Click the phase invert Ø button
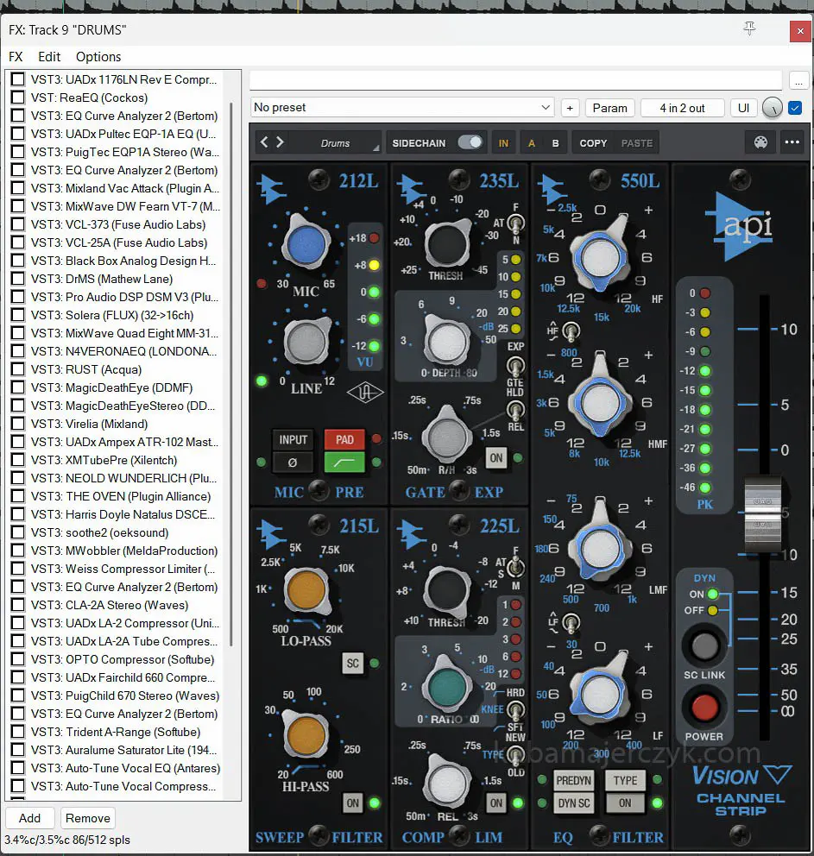This screenshot has width=814, height=856. [293, 463]
